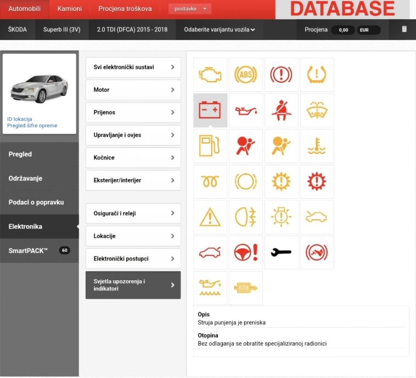Click the fuel pump low fuel icon
This screenshot has height=378, width=416.
point(210,146)
